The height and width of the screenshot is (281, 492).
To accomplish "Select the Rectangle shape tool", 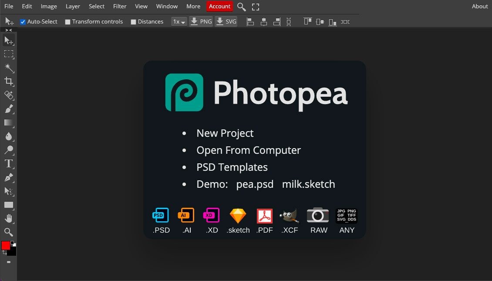I will pos(8,205).
